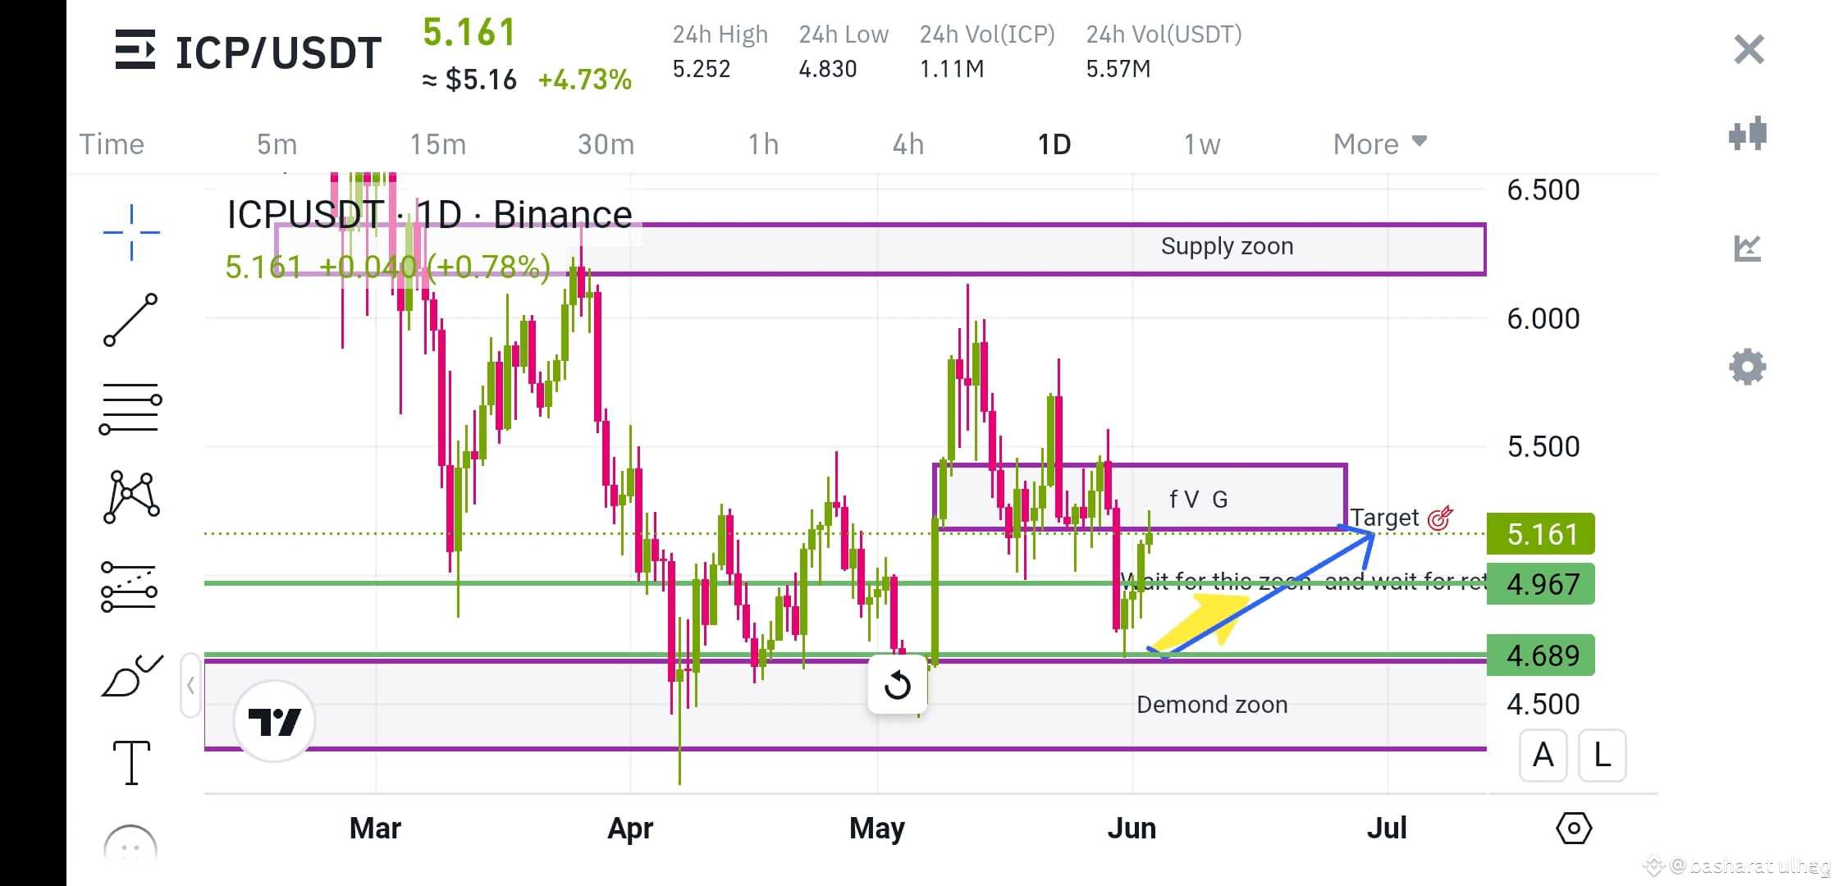
Task: Open the hexagon chart settings icon
Action: (x=1574, y=829)
